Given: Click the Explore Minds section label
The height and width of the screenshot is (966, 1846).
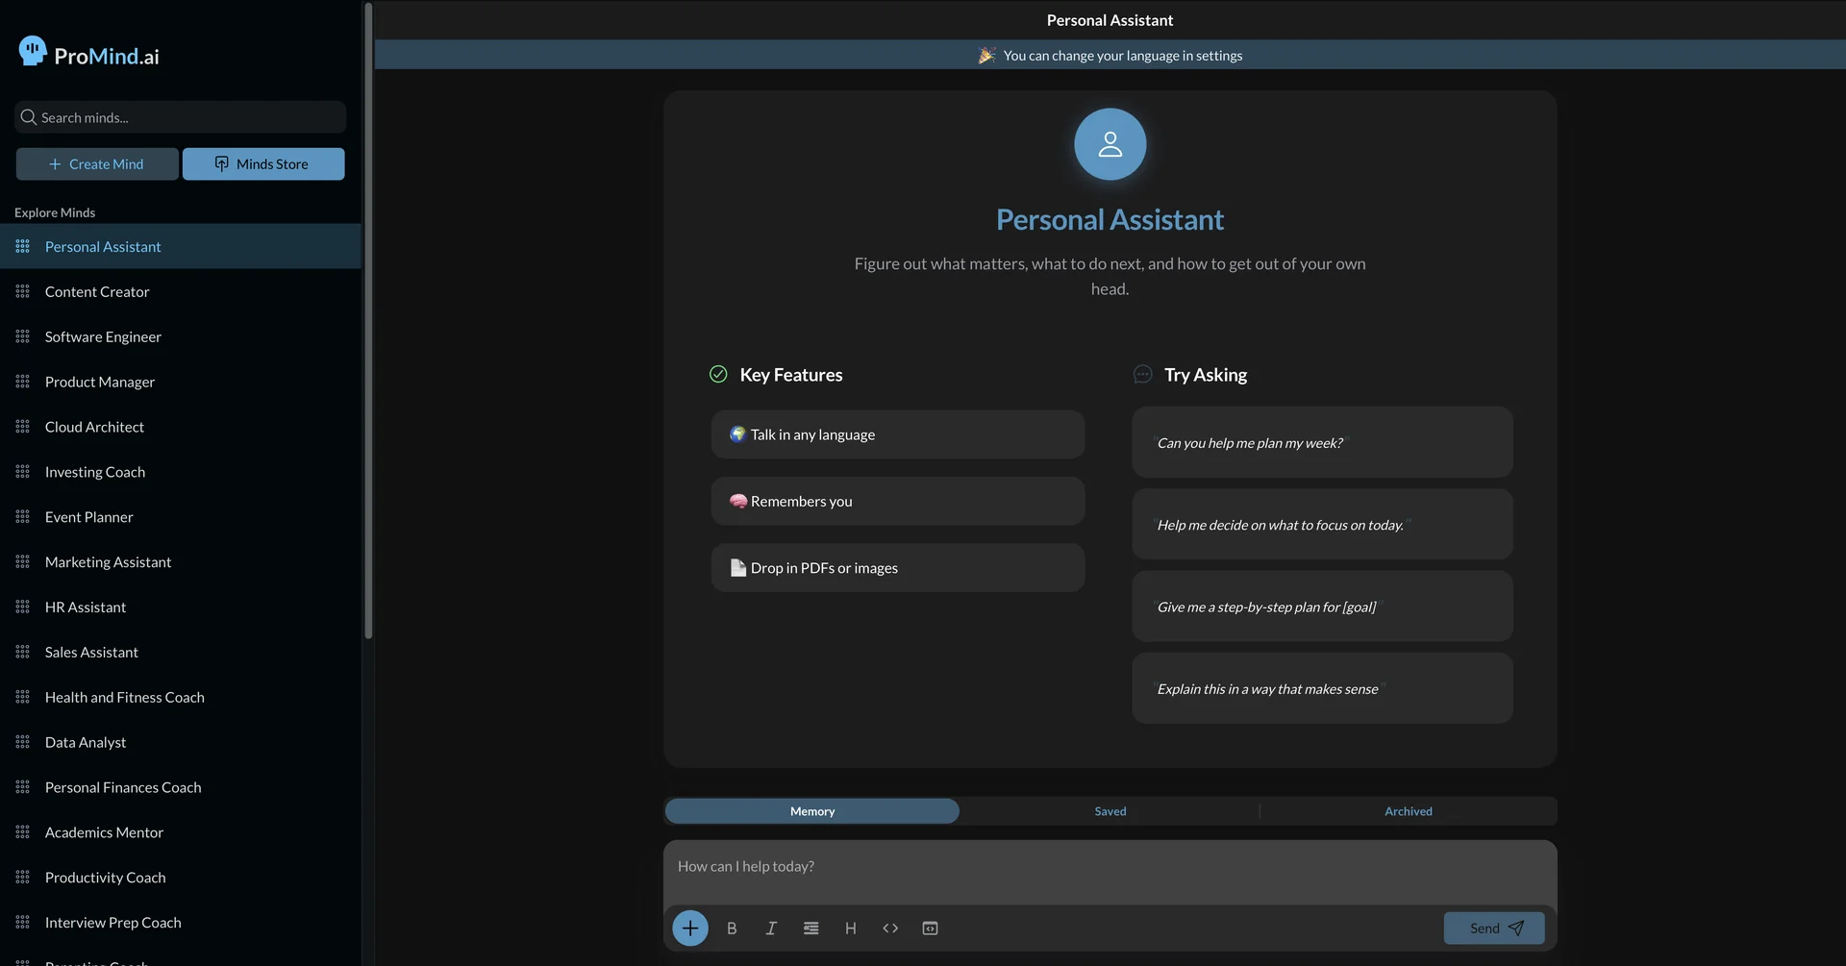Looking at the screenshot, I should [x=55, y=212].
